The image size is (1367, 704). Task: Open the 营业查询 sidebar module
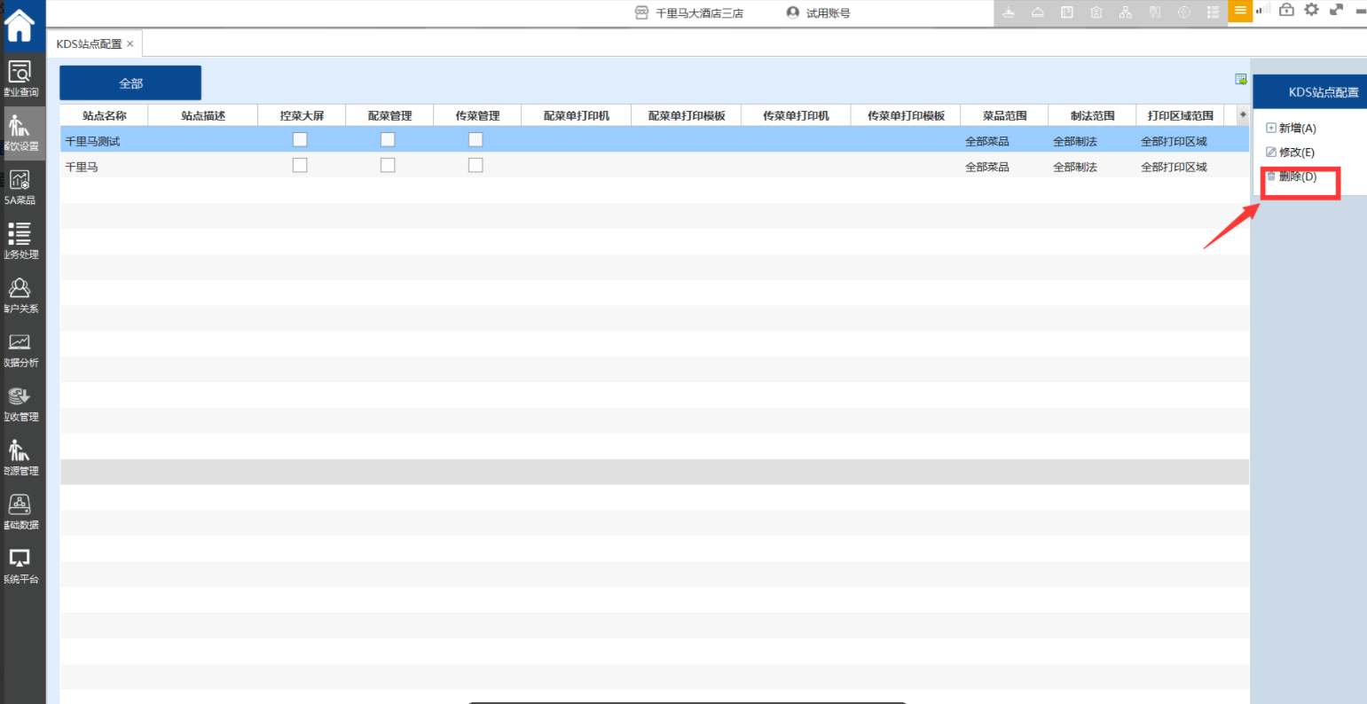20,78
